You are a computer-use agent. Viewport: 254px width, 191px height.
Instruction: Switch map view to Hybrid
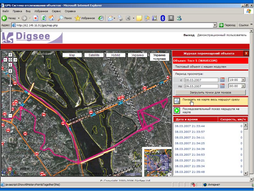click(x=116, y=55)
